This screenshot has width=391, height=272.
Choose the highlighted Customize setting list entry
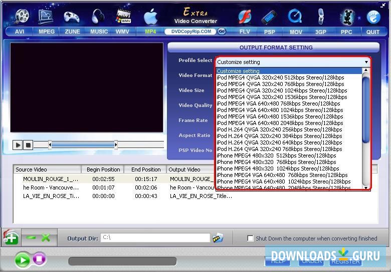tap(289, 71)
